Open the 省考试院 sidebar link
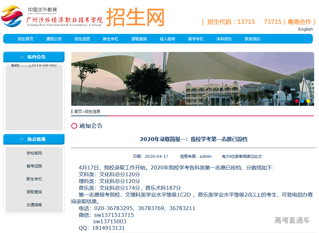Viewport: 319px width, 233px height. click(34, 166)
